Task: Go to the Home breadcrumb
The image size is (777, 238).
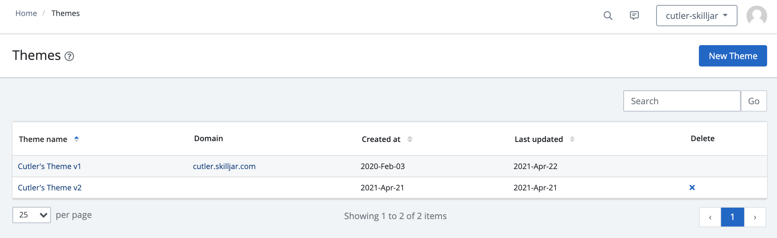Action: [26, 13]
